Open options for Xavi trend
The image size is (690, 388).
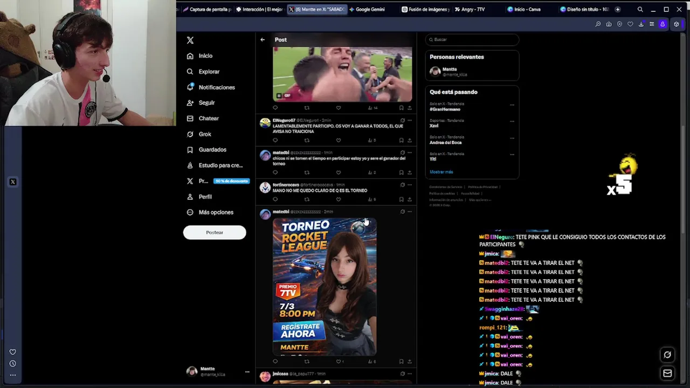(x=512, y=121)
